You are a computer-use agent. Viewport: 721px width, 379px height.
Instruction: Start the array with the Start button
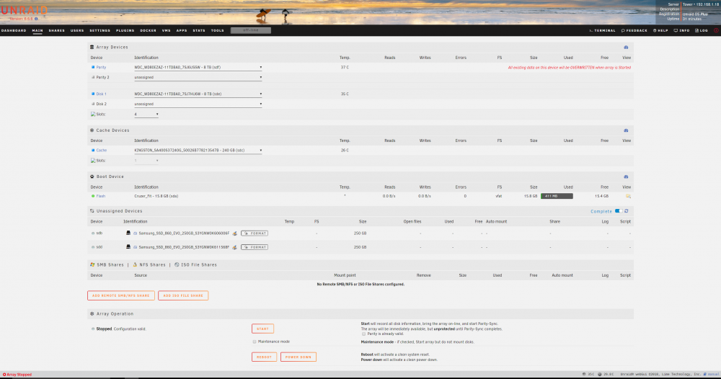(x=262, y=329)
